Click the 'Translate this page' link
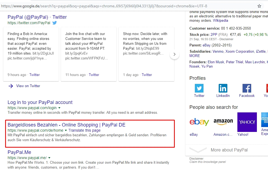The height and width of the screenshot is (174, 268). (84, 130)
